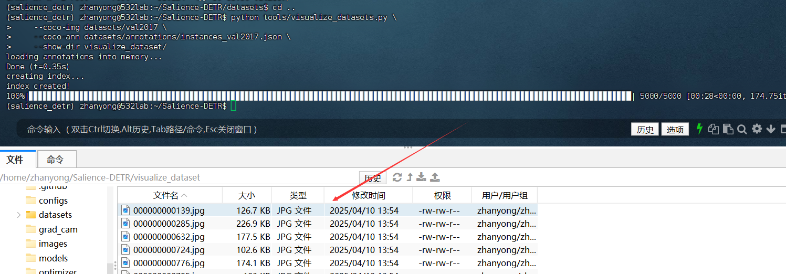Viewport: 786px width, 274px height.
Task: Sort the list by the 权限 column header
Action: (x=442, y=195)
